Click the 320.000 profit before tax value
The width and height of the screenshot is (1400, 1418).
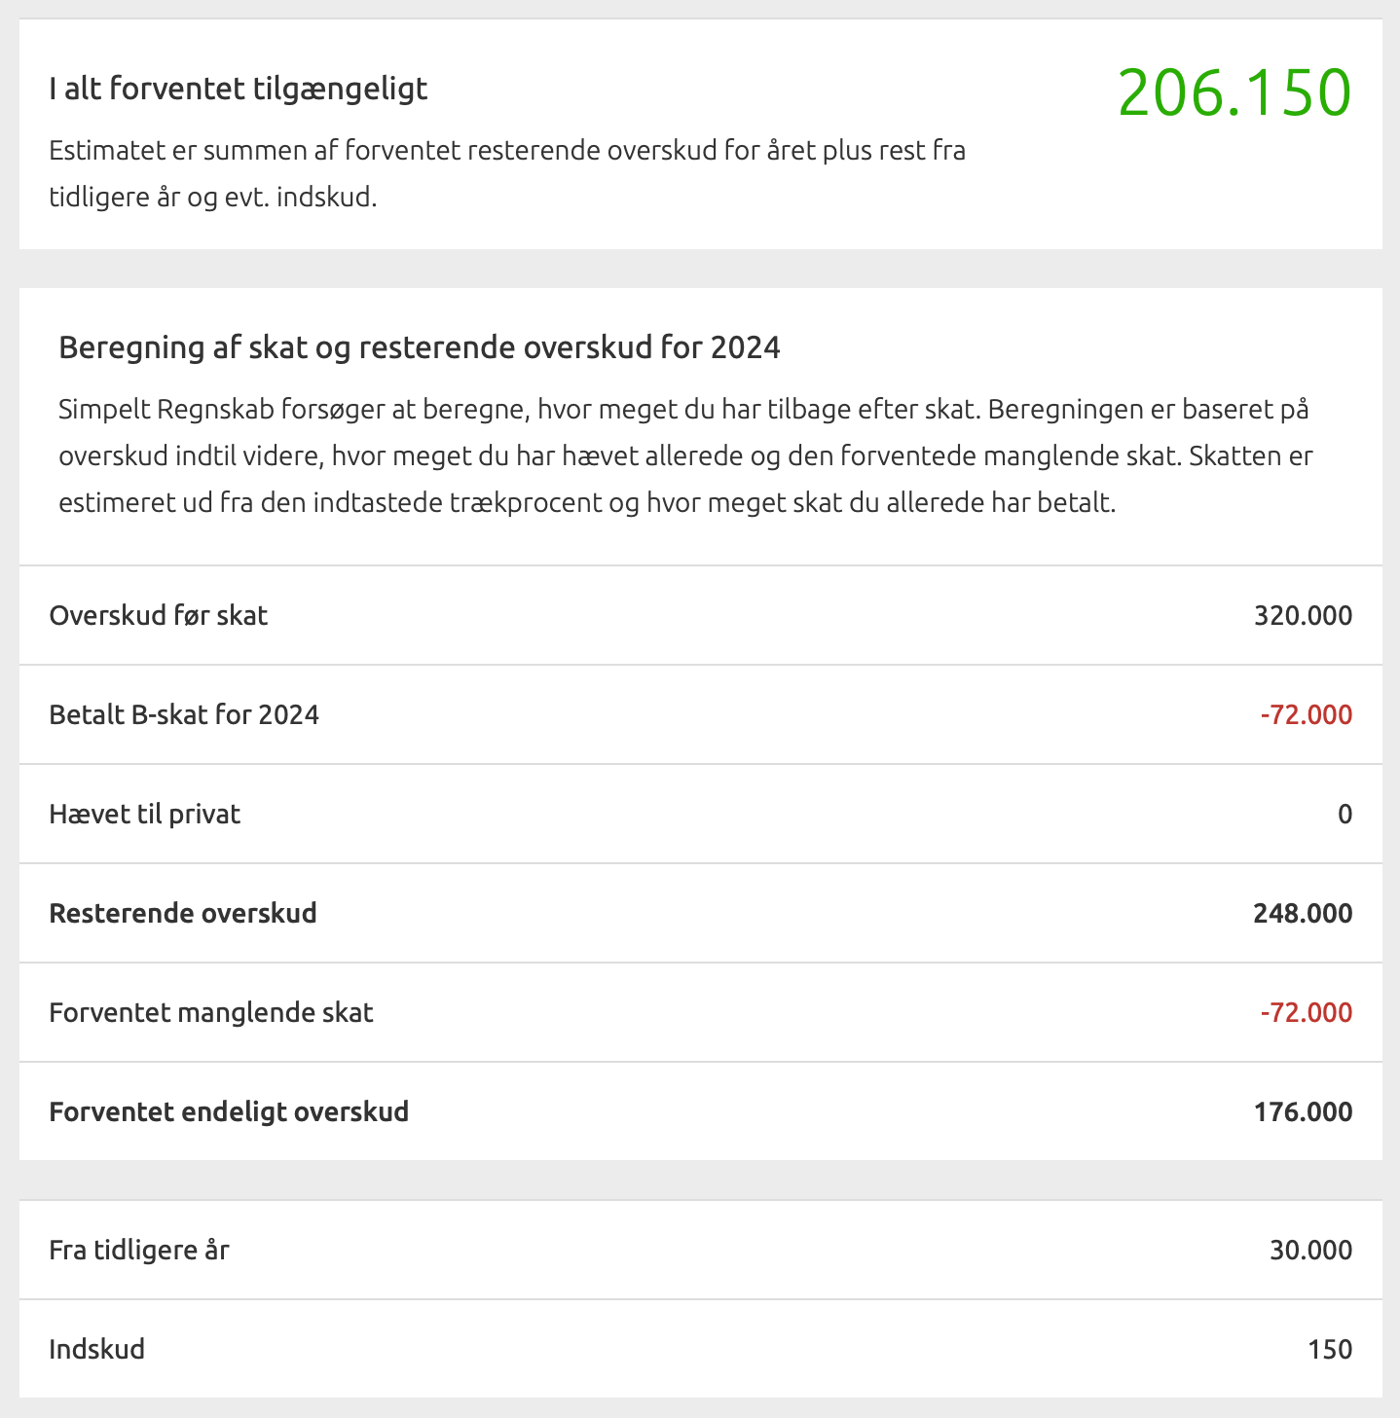click(1303, 615)
